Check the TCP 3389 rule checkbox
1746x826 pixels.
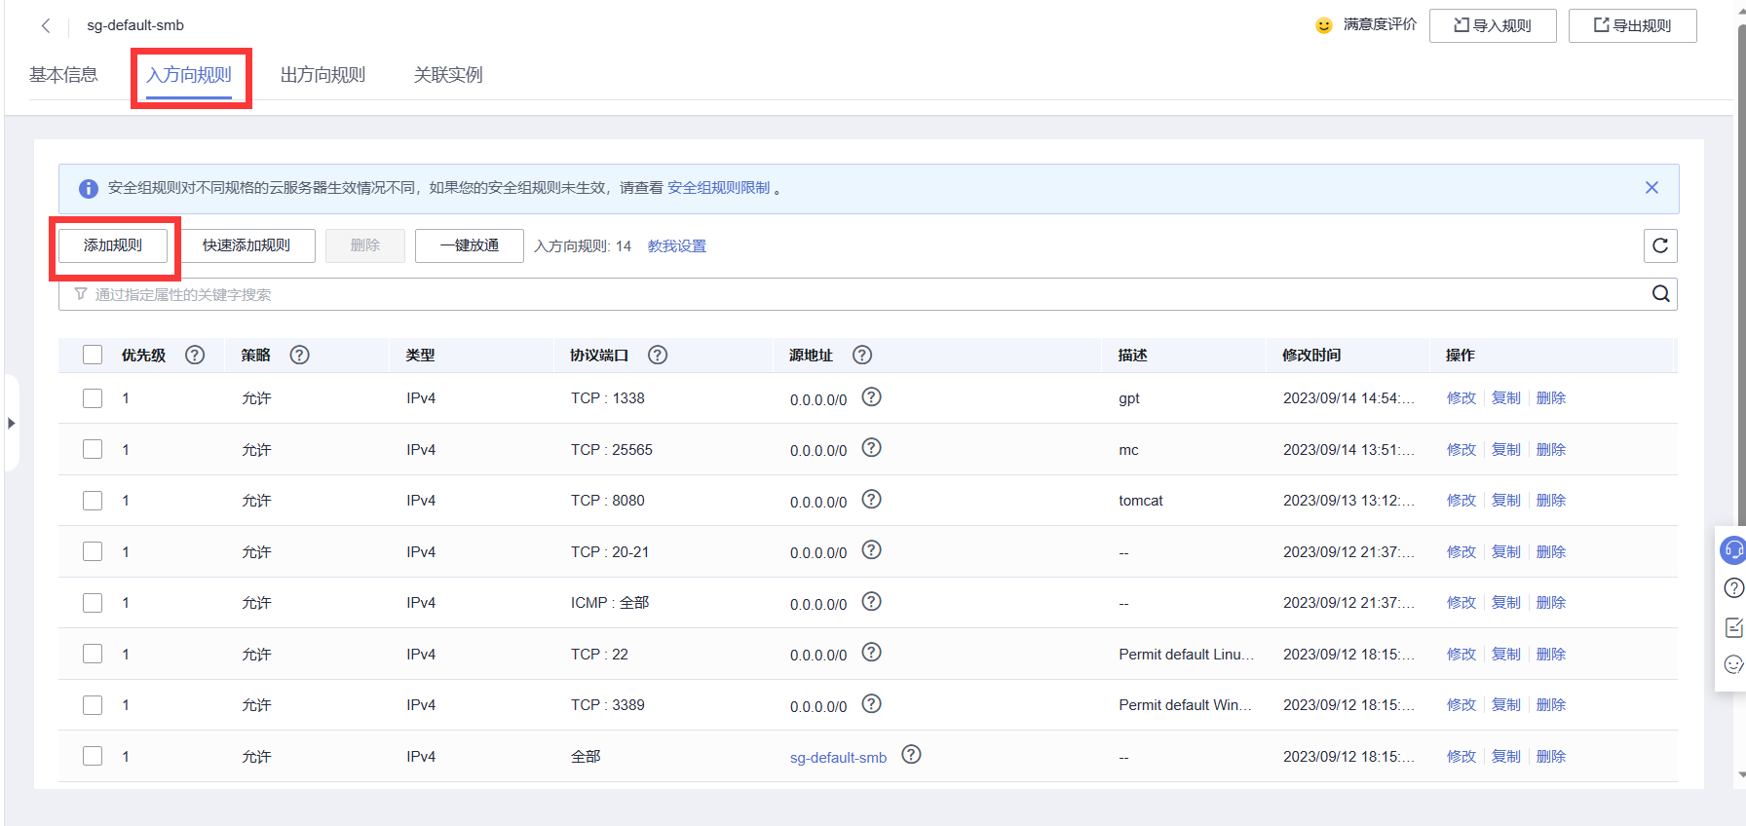[93, 704]
